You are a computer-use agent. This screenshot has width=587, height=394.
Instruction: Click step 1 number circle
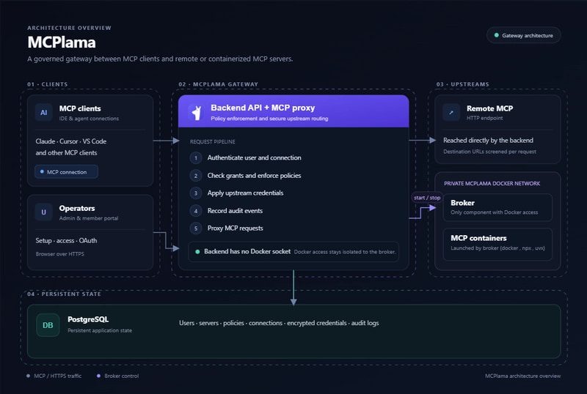tap(195, 157)
